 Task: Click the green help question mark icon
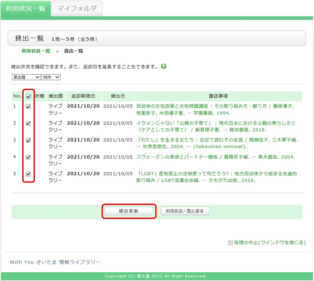tap(164, 67)
